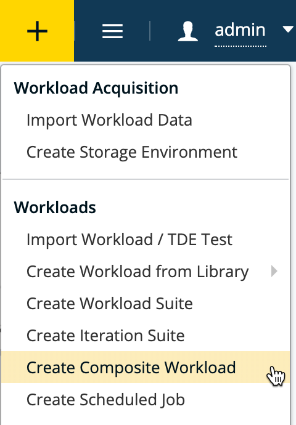
Task: Open the hamburger menu icon
Action: click(112, 31)
